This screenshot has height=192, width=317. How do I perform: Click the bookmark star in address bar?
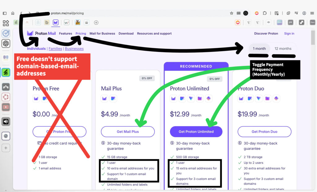pos(232,13)
